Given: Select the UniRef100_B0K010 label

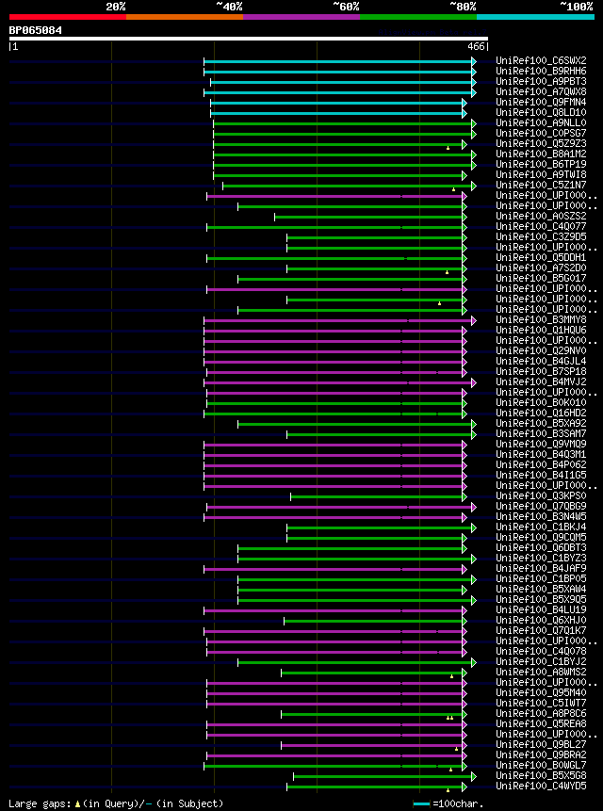Looking at the screenshot, I should 541,402.
